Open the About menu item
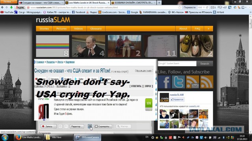252x141 pixels. tap(183, 29)
